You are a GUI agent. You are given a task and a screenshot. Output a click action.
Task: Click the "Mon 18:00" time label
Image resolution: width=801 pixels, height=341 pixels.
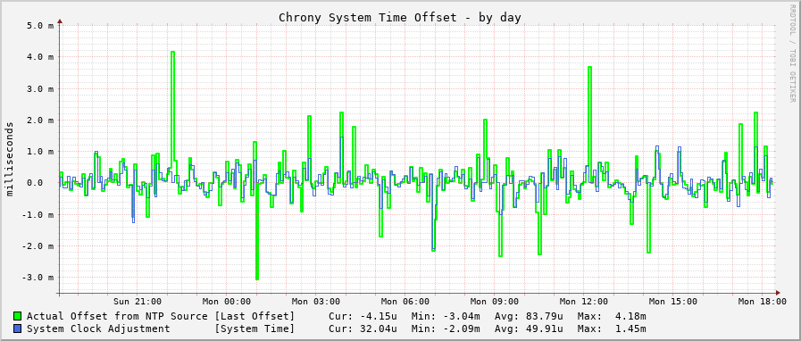click(763, 302)
